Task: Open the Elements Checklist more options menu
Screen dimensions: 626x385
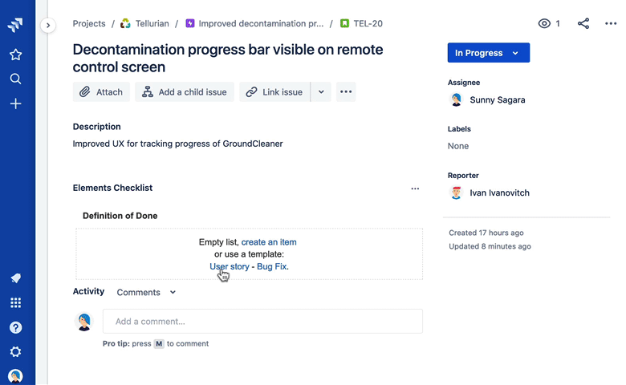Action: pos(415,188)
